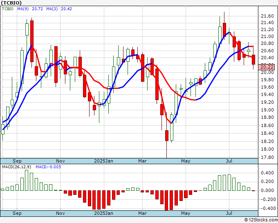Click Sep on the price chart date axis
This screenshot has width=278, height=223.
coord(17,161)
